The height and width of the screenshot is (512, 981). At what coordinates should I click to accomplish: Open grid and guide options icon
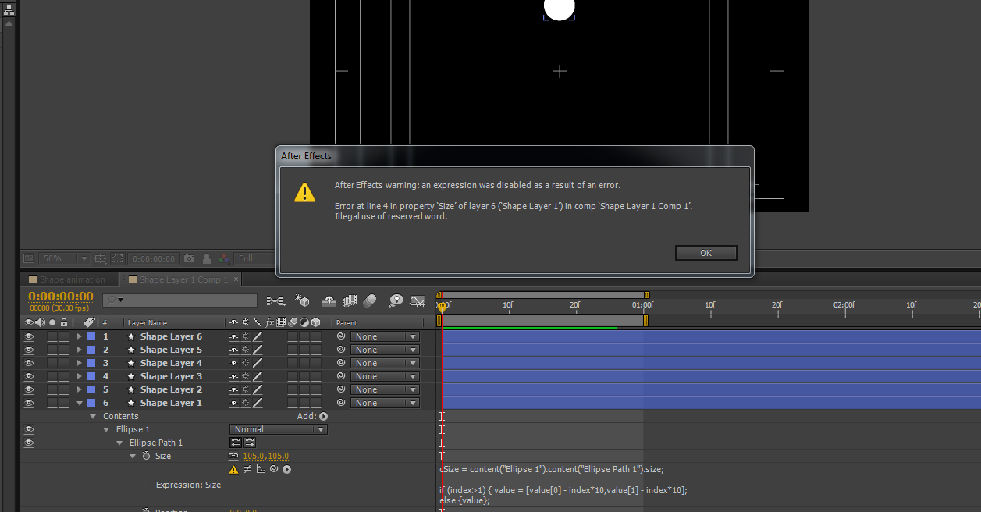[100, 258]
